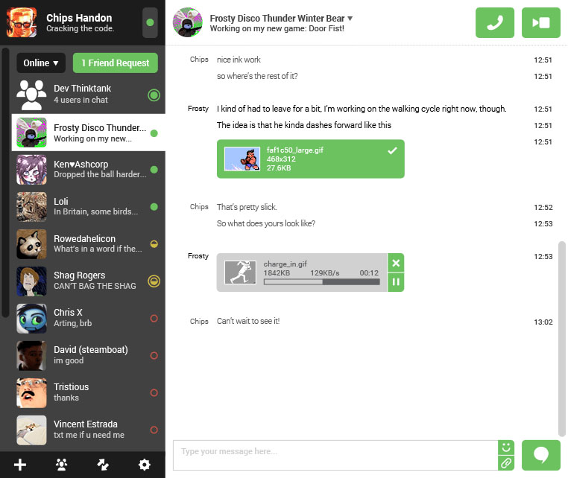The image size is (568, 478).
Task: Open settings with the gear icon
Action: (145, 465)
